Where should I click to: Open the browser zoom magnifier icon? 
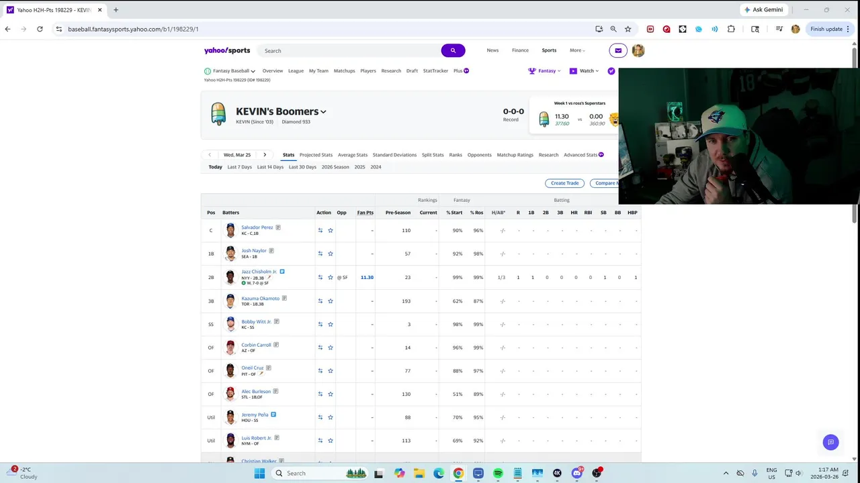[613, 29]
